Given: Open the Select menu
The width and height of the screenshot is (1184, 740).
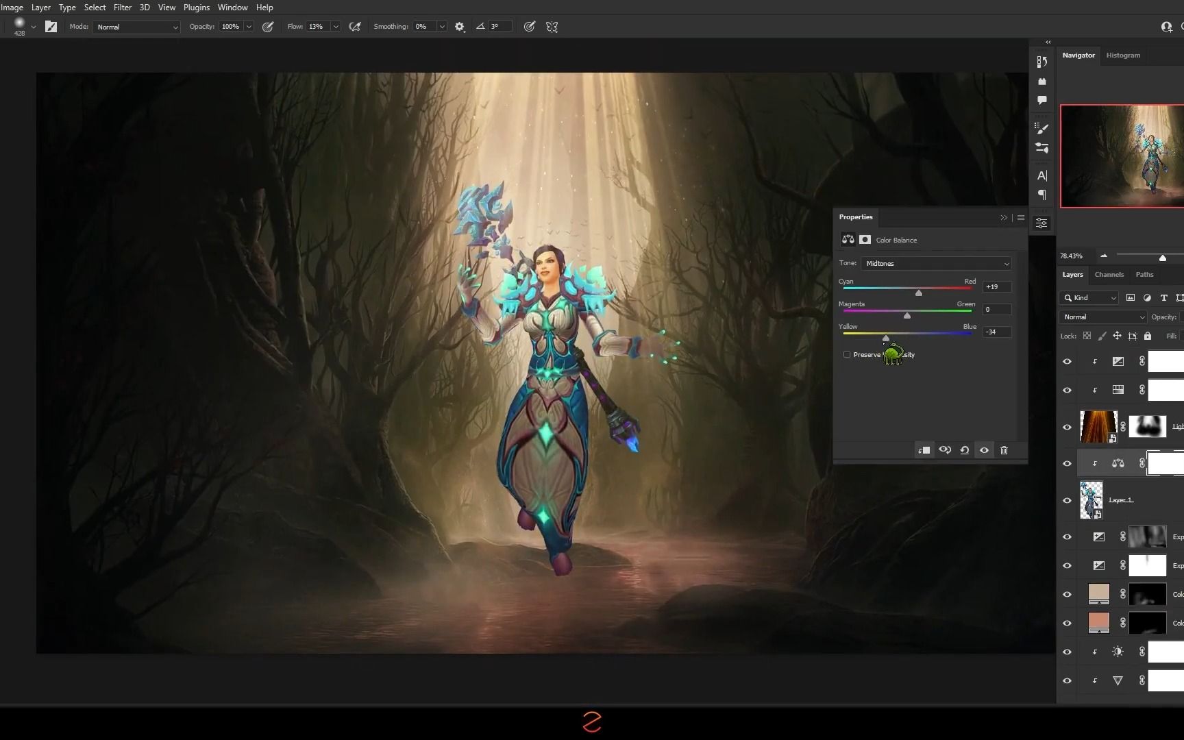Looking at the screenshot, I should pos(95,8).
